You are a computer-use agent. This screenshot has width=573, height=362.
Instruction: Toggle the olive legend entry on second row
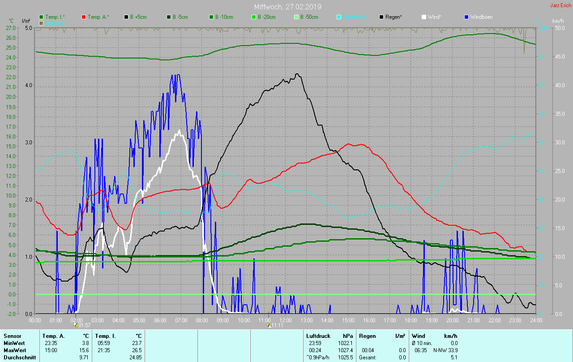click(x=54, y=23)
